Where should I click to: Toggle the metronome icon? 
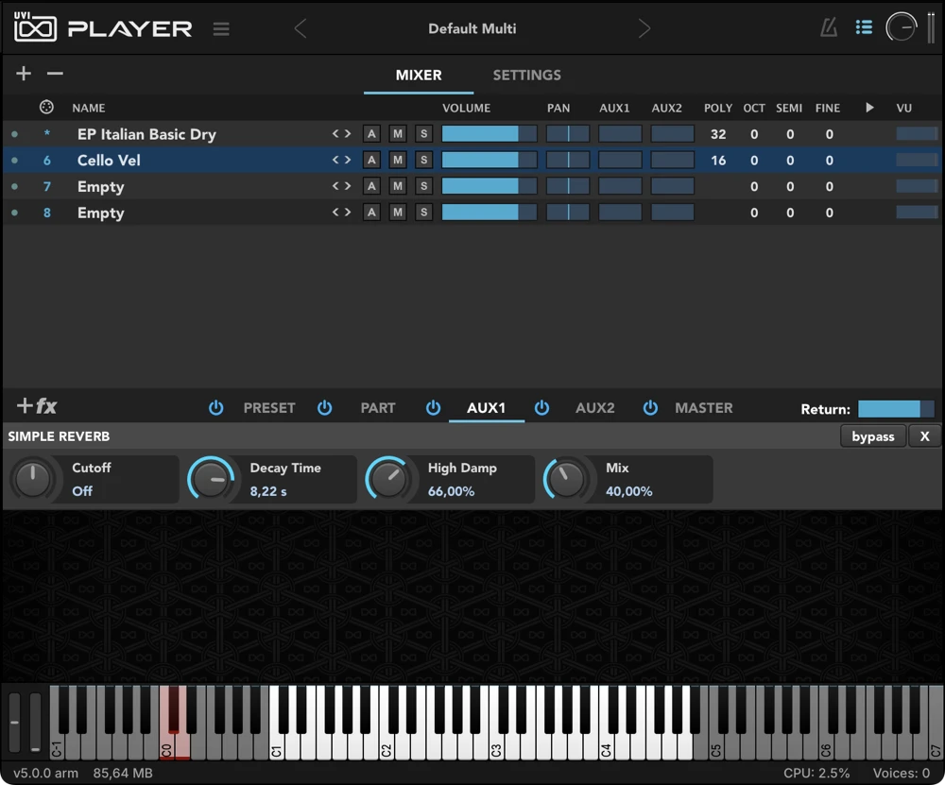tap(830, 27)
